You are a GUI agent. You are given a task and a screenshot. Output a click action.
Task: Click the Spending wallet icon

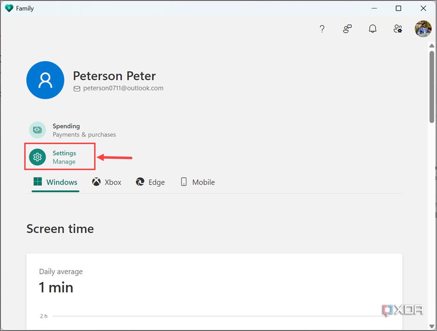point(37,130)
